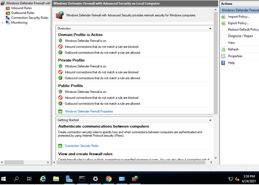Click the main pane vertical scrollbar up arrow
This screenshot has height=185, width=259.
pyautogui.click(x=215, y=10)
